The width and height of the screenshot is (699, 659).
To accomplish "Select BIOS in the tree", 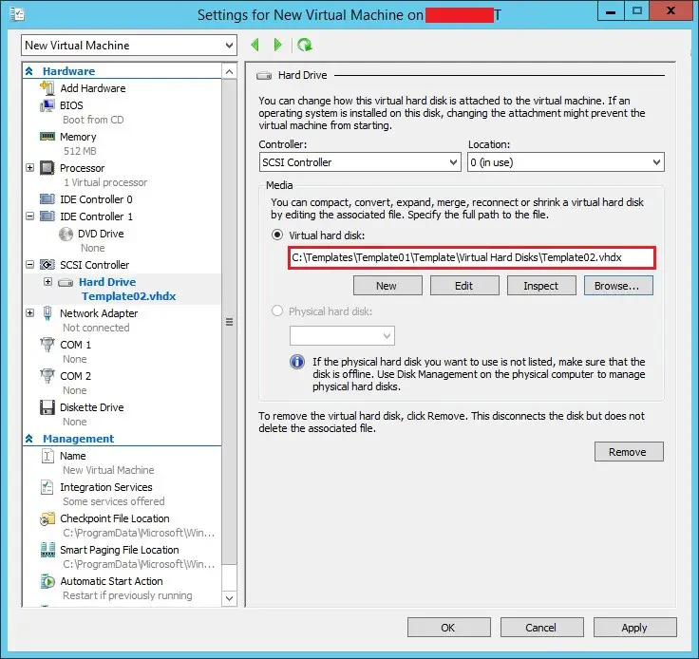I will pos(71,105).
